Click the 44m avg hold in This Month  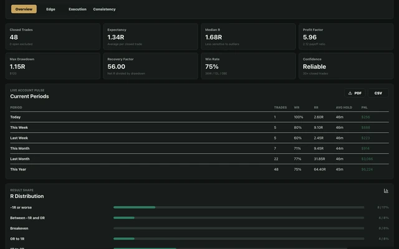(x=339, y=148)
